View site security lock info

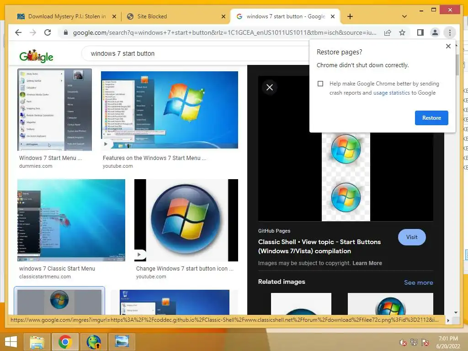66,32
